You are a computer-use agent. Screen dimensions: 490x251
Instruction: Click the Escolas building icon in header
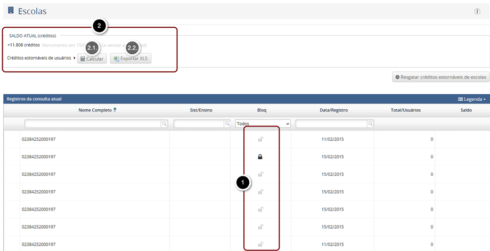pyautogui.click(x=11, y=11)
